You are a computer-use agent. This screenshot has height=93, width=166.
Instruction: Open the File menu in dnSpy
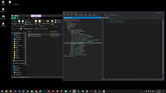65,15
